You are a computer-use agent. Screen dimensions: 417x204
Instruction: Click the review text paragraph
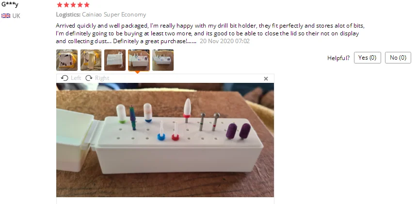pos(208,29)
